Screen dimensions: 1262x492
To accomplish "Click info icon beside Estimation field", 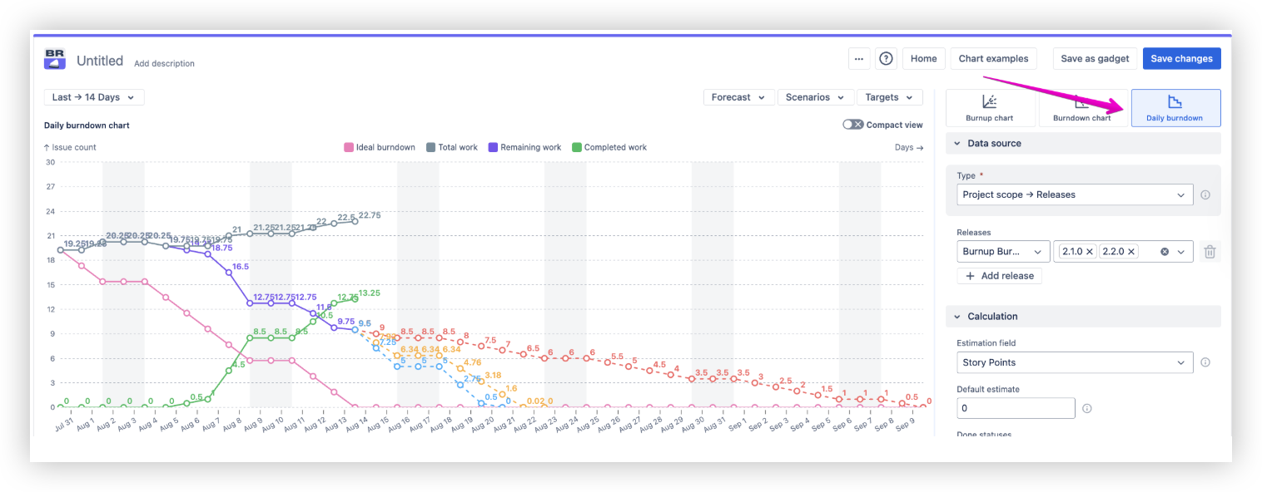I will (x=1205, y=362).
